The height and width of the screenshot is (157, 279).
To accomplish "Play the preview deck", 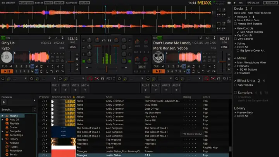I will (x=4, y=102).
